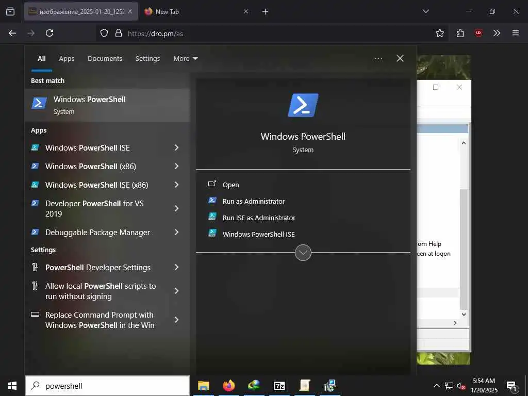Open the notification center
Image resolution: width=528 pixels, height=396 pixels.
click(512, 386)
